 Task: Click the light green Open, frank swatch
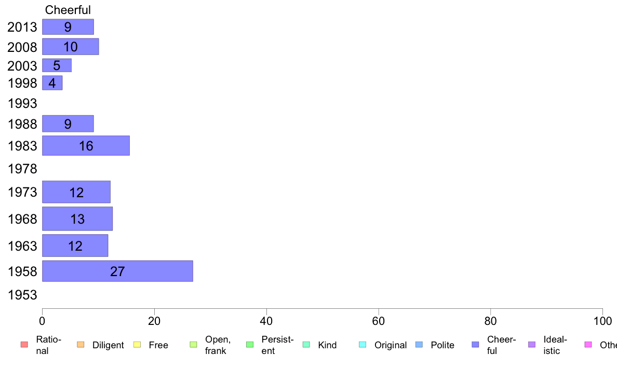coord(193,345)
